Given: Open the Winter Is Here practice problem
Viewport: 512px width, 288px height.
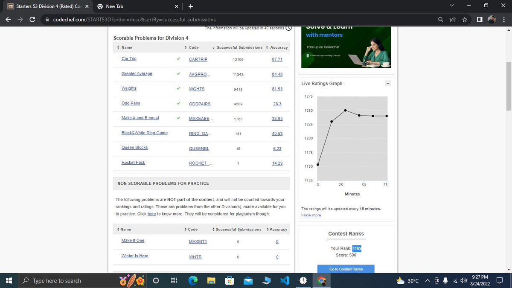Looking at the screenshot, I should coord(135,256).
